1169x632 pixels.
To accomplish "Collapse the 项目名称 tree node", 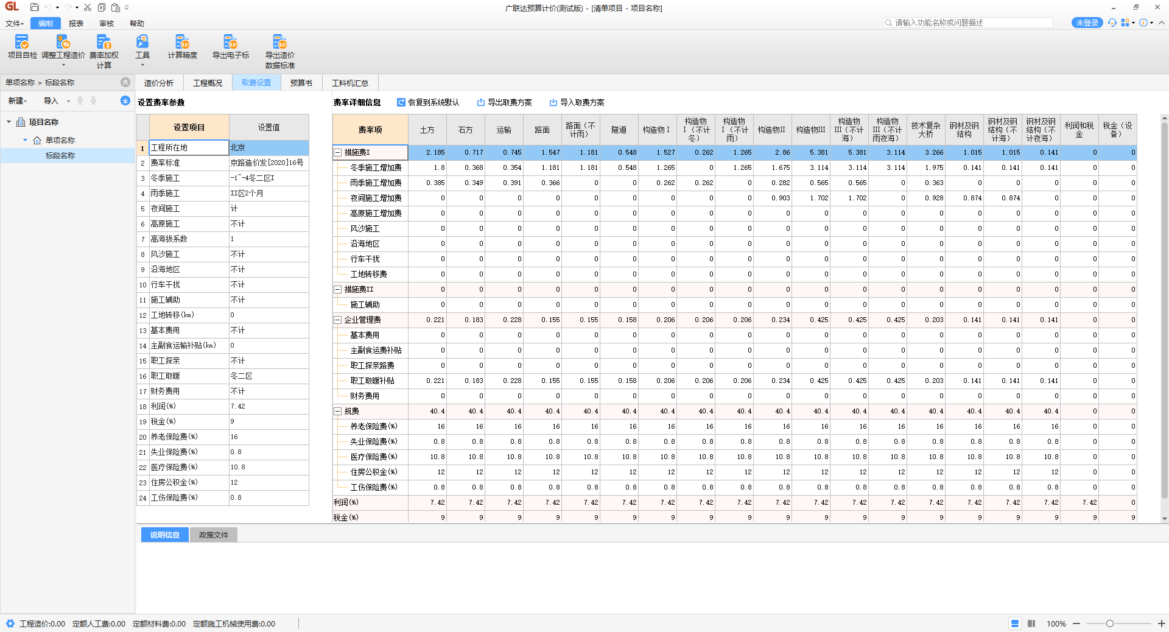I will point(9,122).
